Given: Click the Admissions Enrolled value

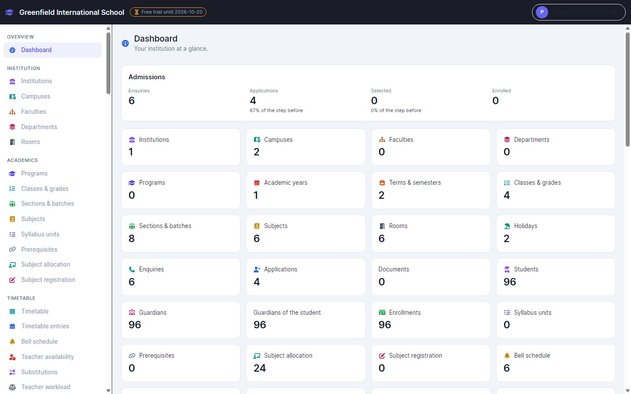Looking at the screenshot, I should [496, 101].
